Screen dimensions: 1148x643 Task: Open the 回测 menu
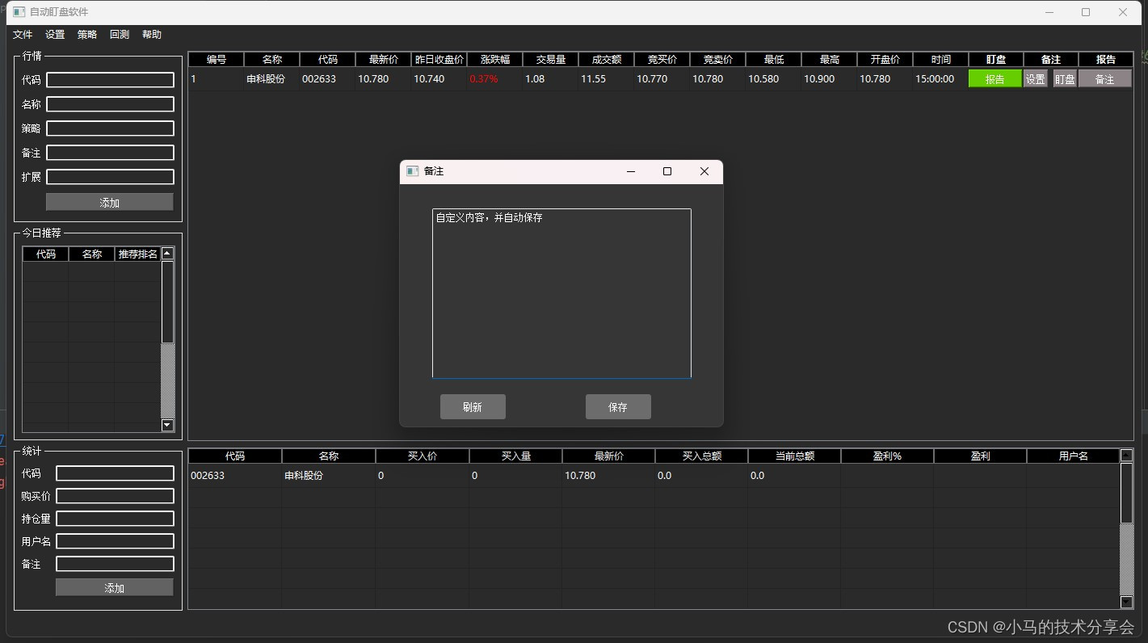[x=120, y=35]
